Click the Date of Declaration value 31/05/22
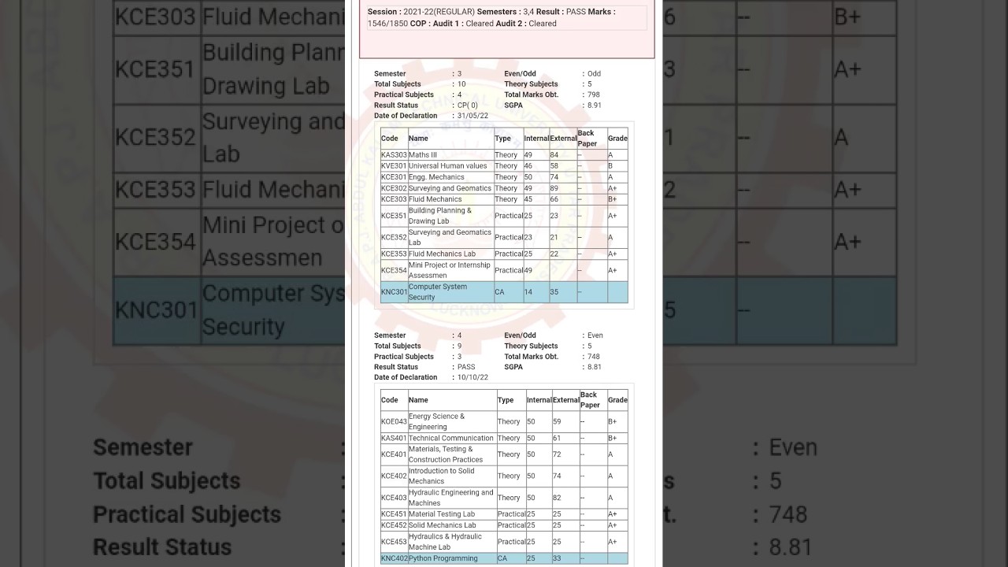1008x567 pixels. pos(473,116)
